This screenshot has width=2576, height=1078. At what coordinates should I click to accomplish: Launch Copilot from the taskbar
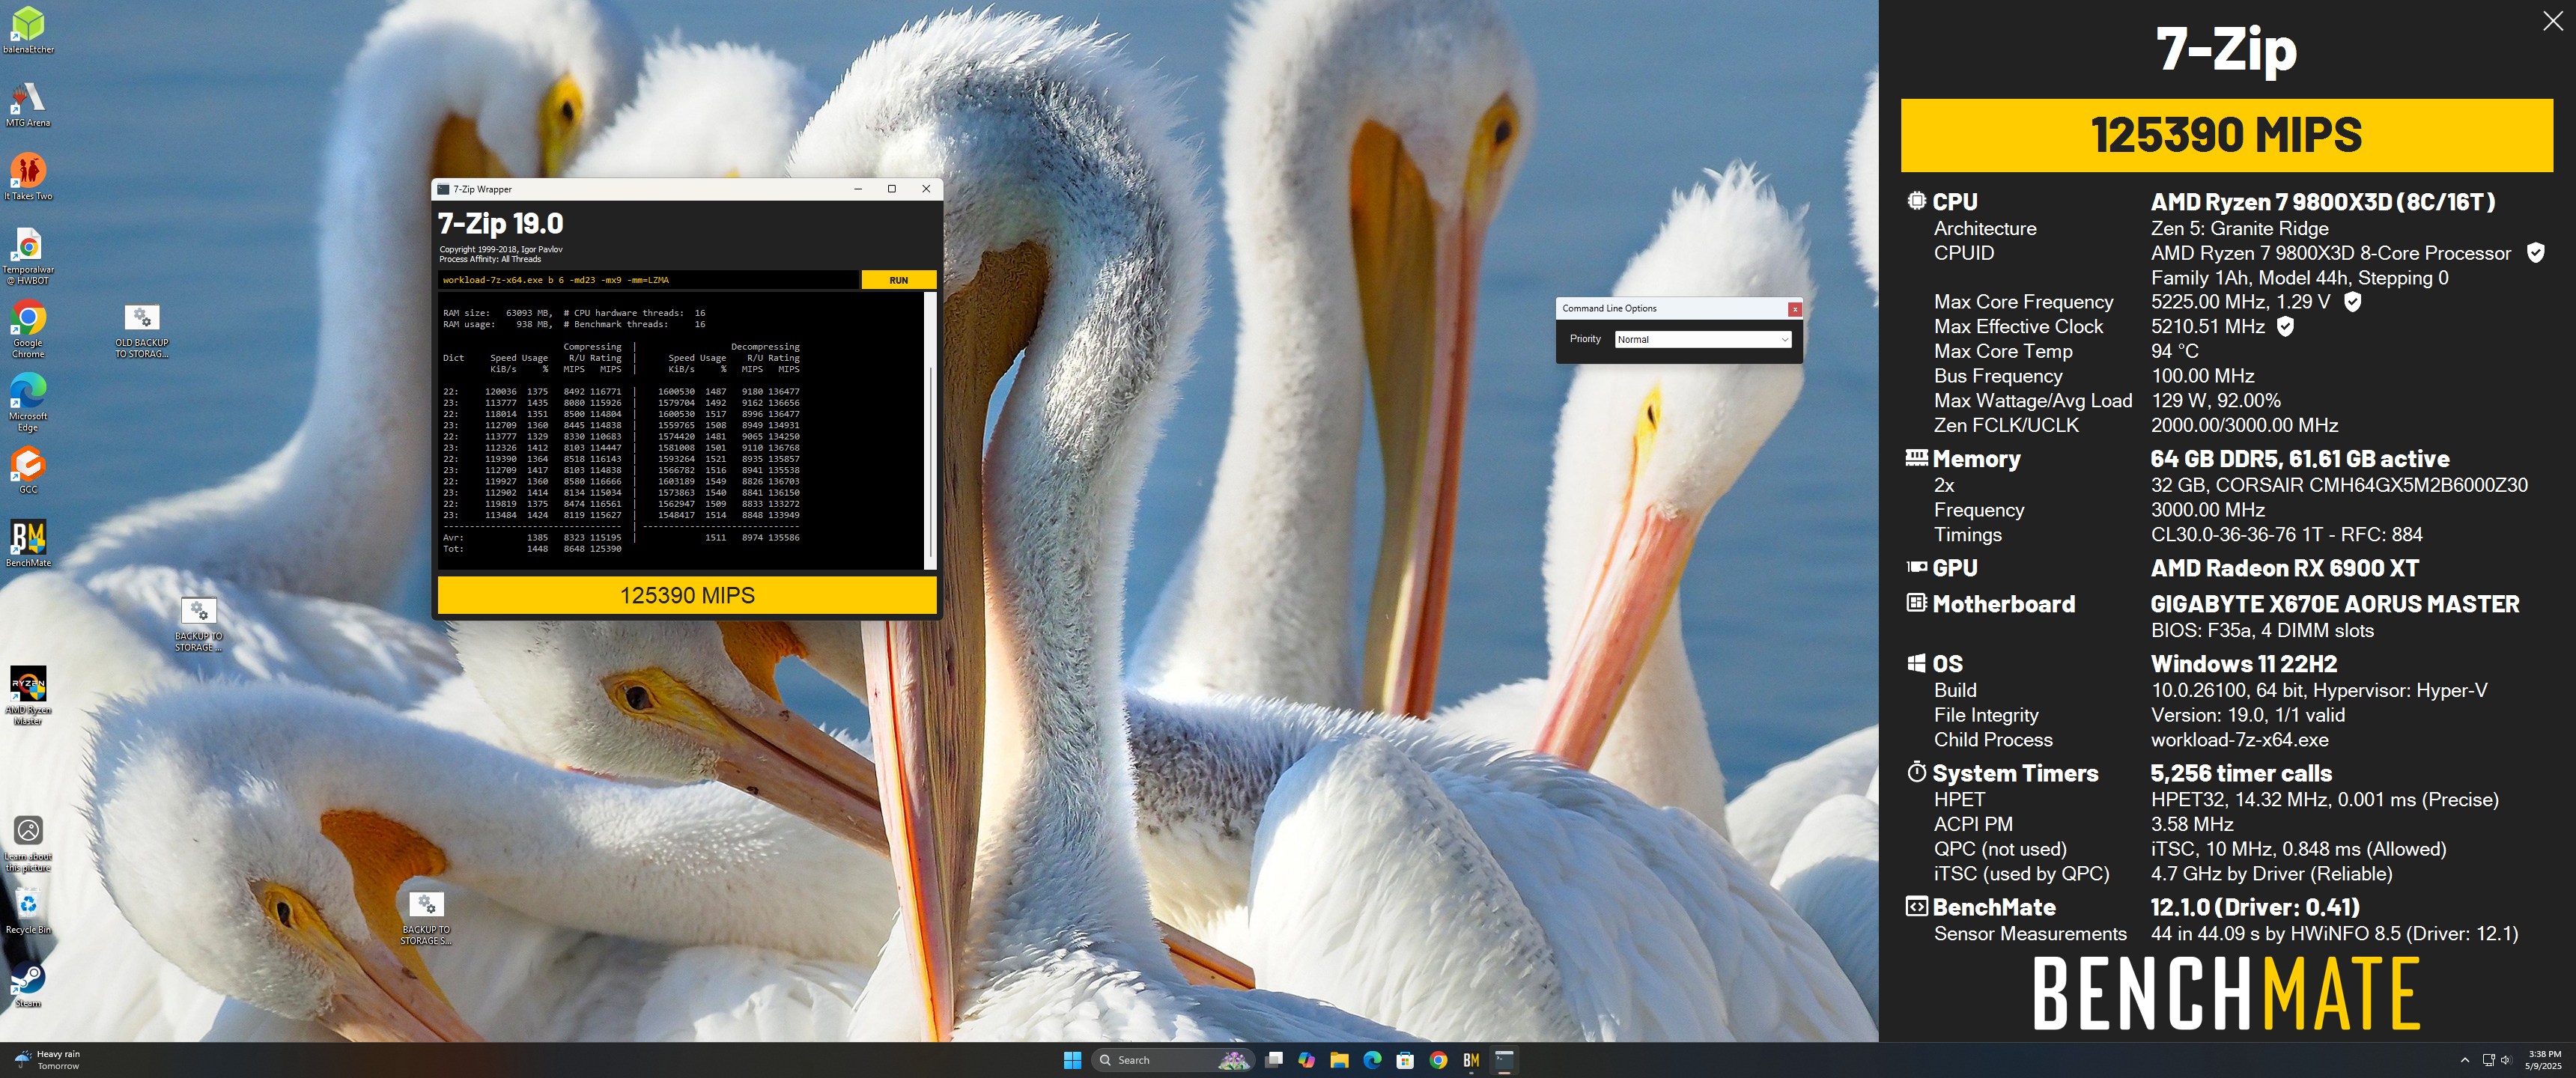tap(1306, 1060)
